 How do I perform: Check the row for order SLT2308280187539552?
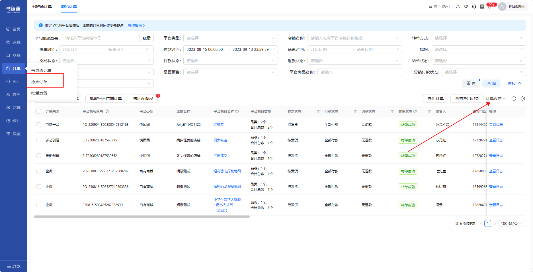[39, 156]
